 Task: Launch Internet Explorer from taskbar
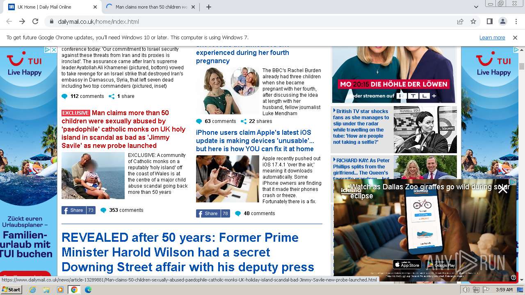(x=32, y=290)
